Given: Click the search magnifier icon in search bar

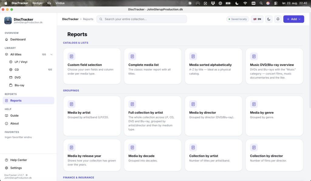Looking at the screenshot, I should [x=101, y=19].
